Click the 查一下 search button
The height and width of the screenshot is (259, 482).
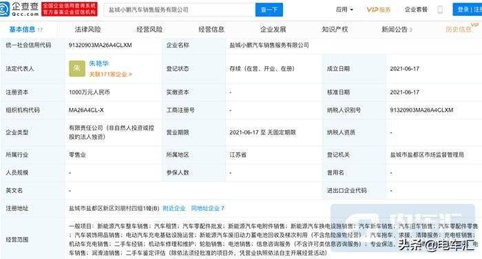pyautogui.click(x=269, y=10)
